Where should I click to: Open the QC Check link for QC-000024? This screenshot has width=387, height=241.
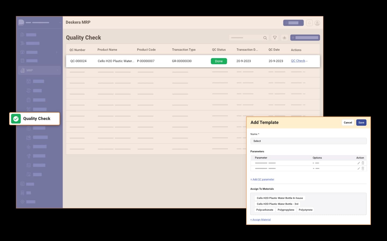pyautogui.click(x=298, y=61)
